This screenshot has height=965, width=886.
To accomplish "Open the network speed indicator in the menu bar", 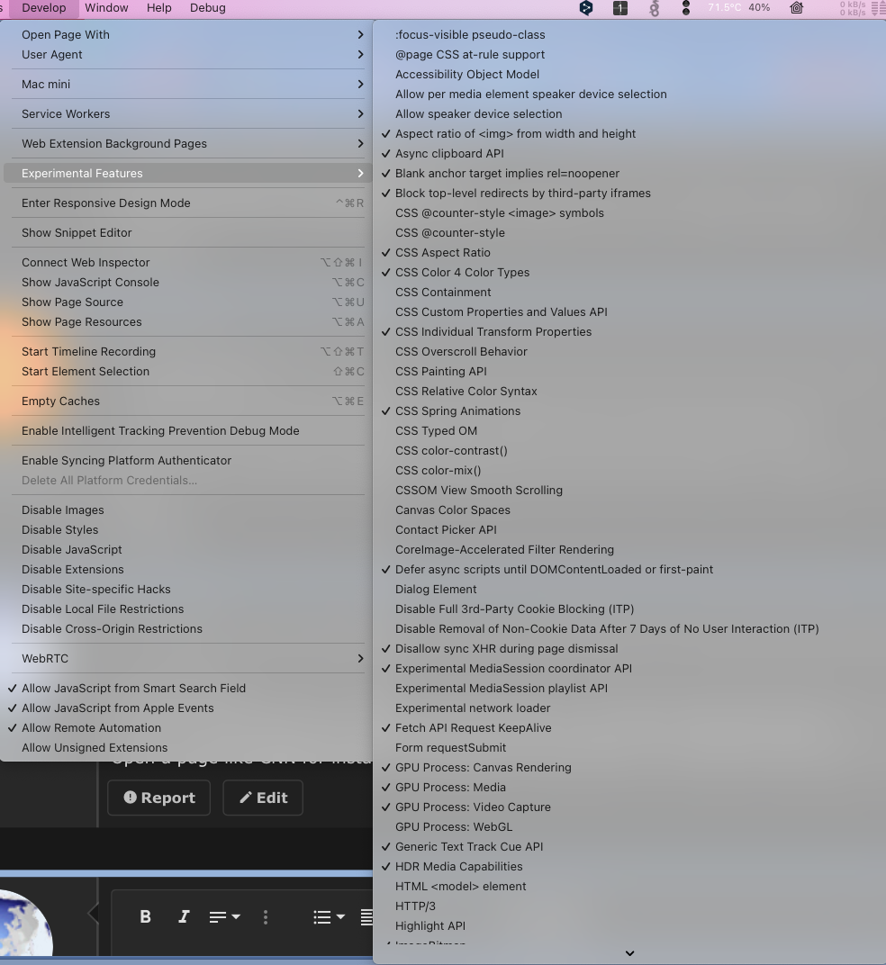I will click(854, 8).
